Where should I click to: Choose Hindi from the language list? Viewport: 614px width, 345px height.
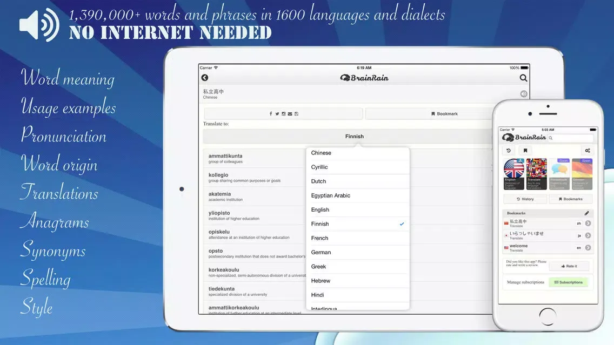pos(357,295)
